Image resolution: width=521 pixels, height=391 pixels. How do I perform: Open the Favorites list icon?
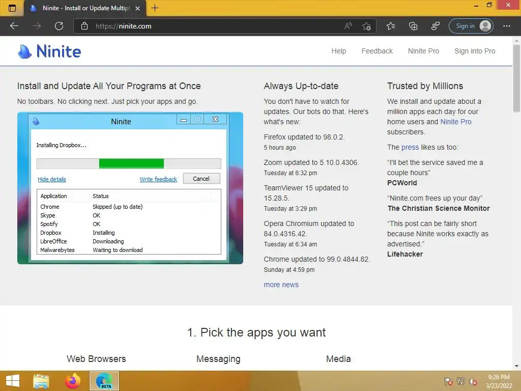pyautogui.click(x=391, y=26)
